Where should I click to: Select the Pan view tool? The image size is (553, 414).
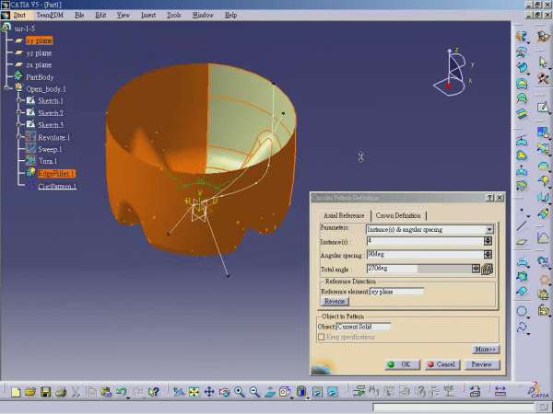tap(209, 392)
